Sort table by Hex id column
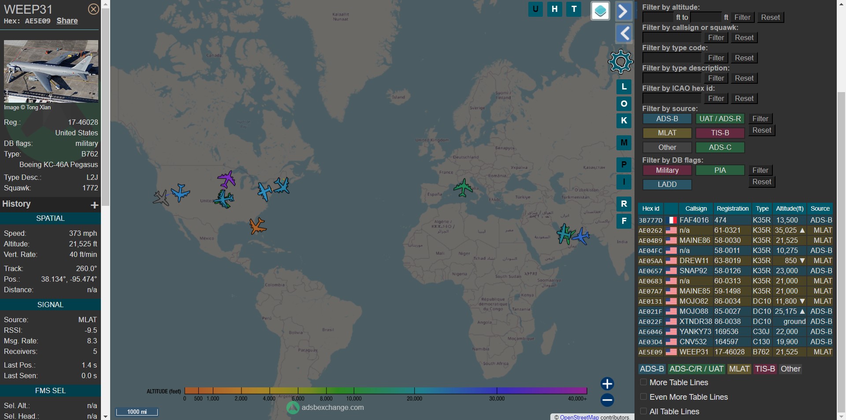The image size is (846, 420). coord(651,208)
